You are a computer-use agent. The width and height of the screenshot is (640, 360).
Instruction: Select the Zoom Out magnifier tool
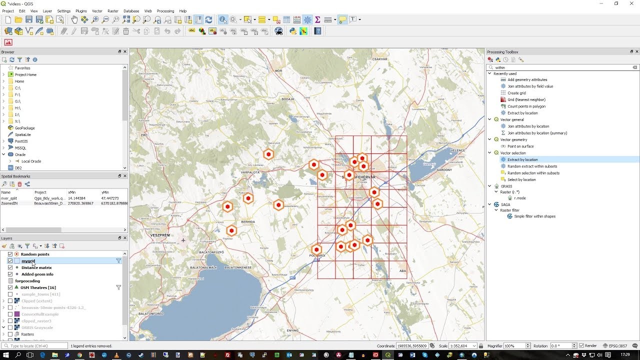point(105,19)
